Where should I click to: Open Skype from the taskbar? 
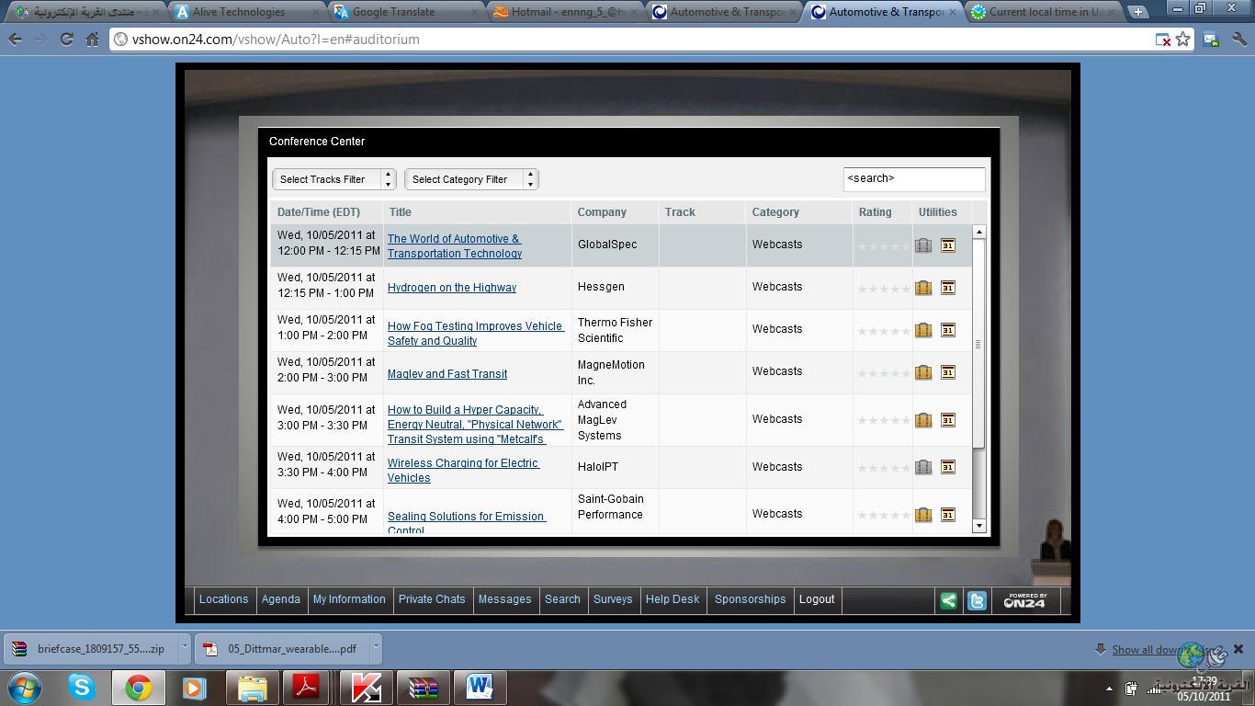point(82,687)
